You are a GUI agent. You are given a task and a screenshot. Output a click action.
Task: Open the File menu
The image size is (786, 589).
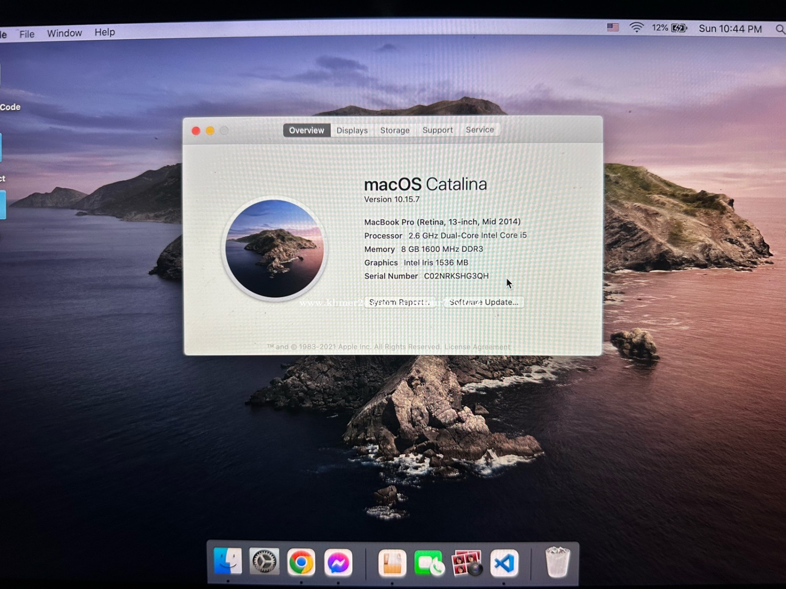[27, 34]
